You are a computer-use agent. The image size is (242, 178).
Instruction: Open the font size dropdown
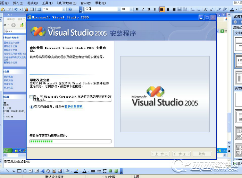pos(132,9)
